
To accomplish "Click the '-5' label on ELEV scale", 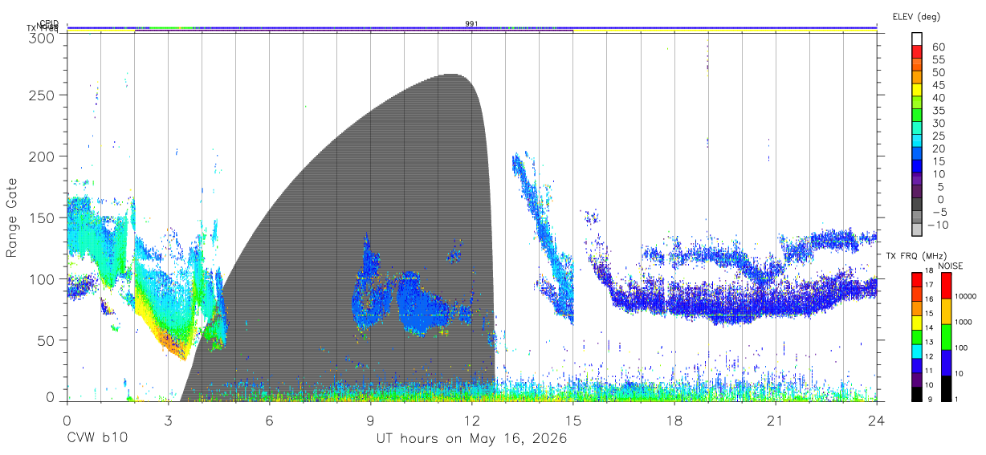I will coord(939,212).
